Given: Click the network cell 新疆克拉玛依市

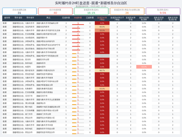Looking at the screenshot, I should 43,27.
